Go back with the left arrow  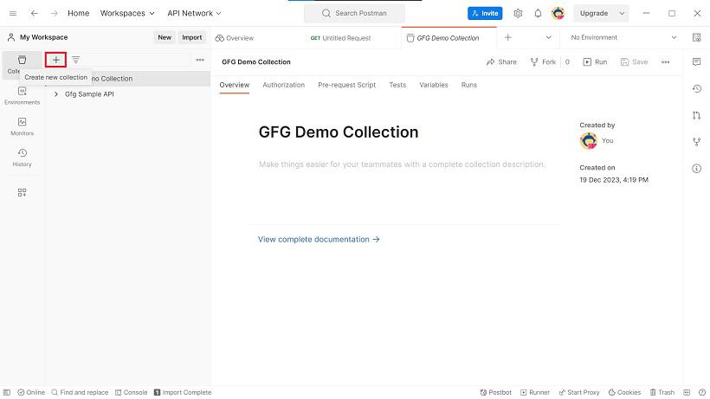34,13
